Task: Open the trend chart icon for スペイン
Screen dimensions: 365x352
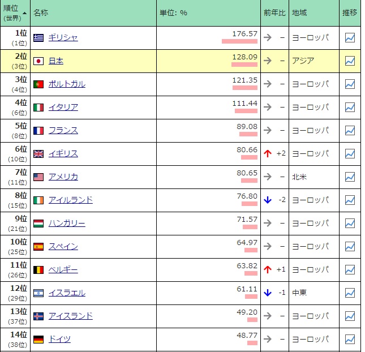Action: click(350, 247)
